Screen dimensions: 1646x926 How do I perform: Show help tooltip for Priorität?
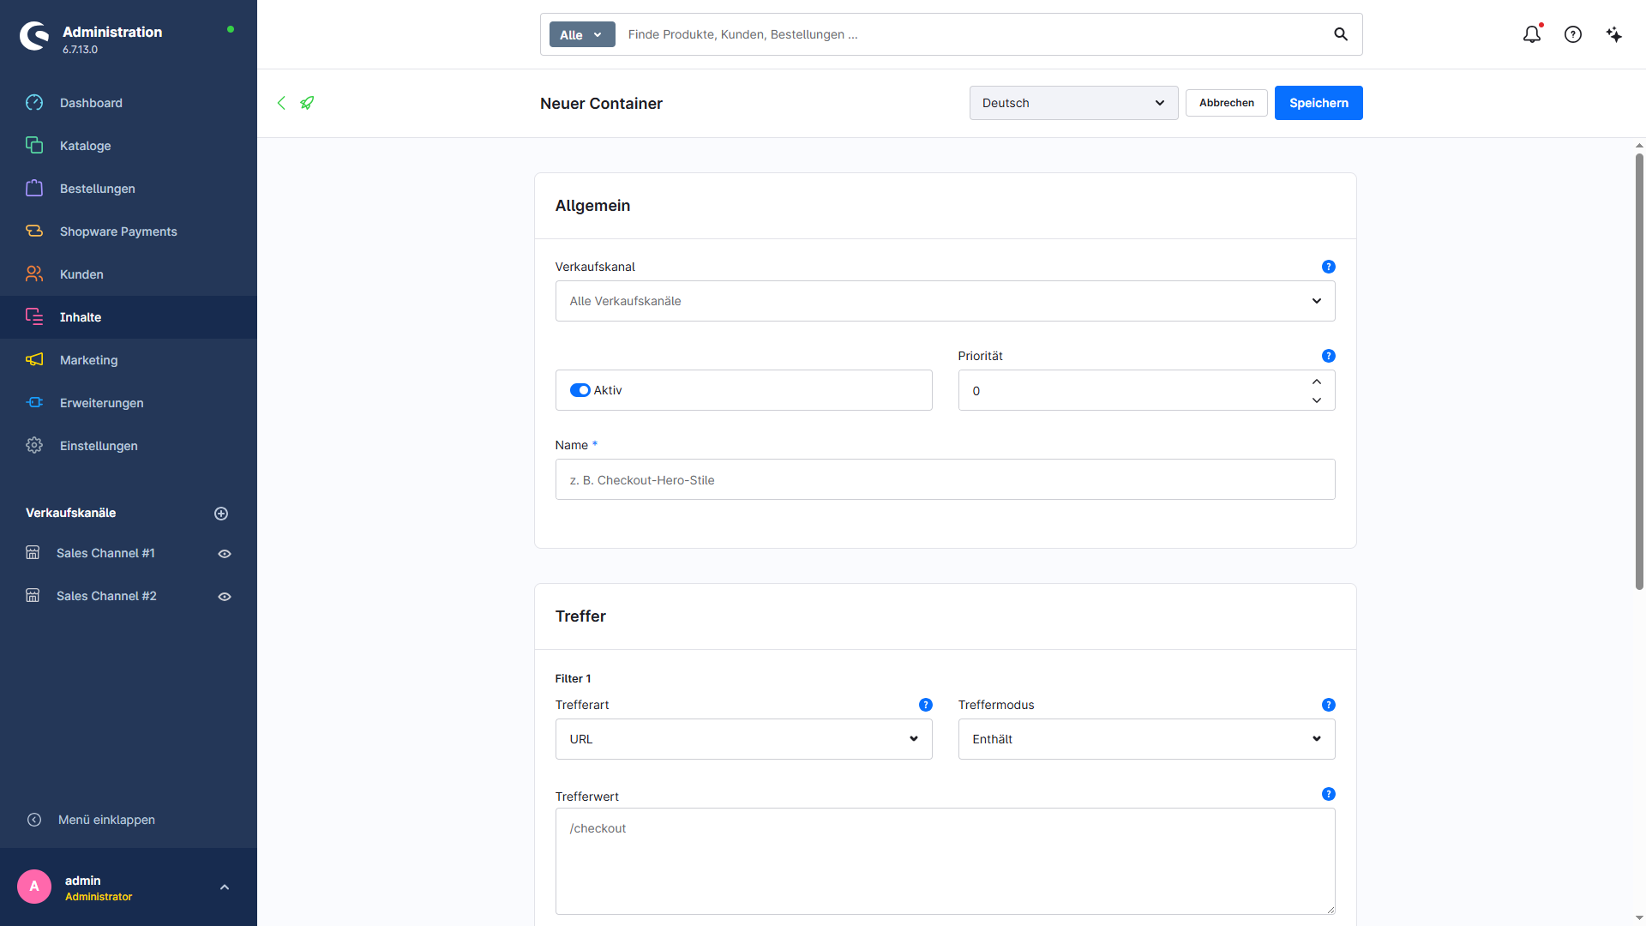coord(1329,356)
